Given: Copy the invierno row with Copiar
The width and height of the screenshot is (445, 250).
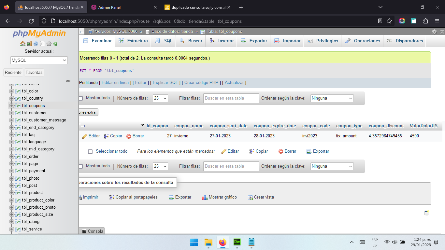Looking at the screenshot, I should pos(113,136).
